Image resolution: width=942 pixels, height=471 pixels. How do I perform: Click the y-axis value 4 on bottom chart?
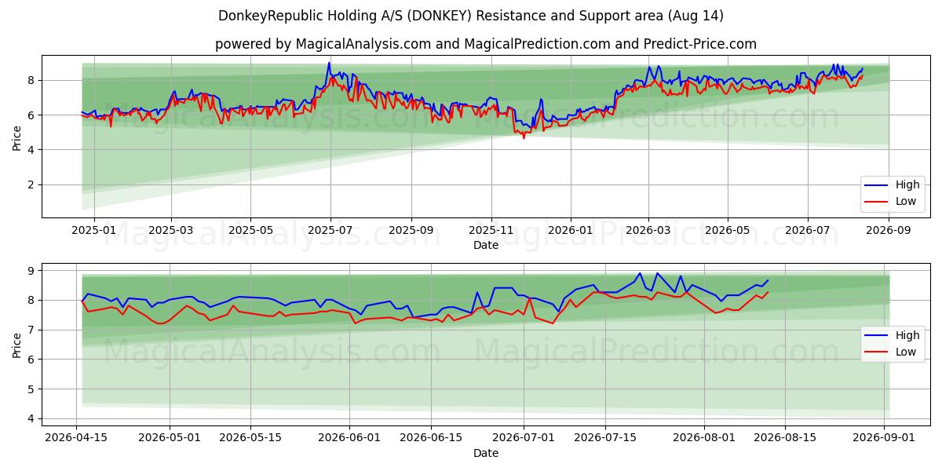click(x=31, y=419)
